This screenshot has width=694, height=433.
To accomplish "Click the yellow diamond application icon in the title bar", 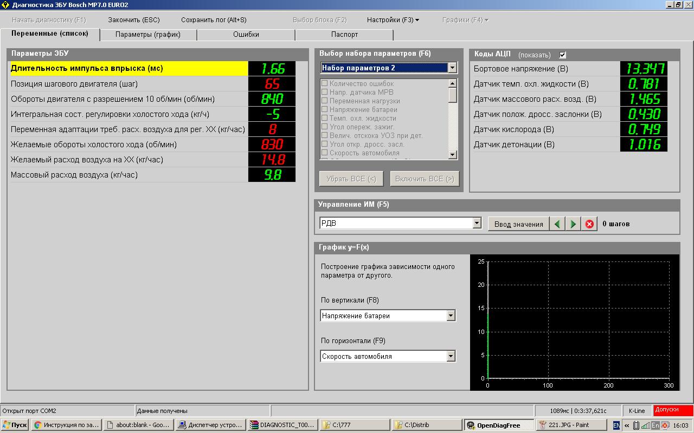I will 5,5.
